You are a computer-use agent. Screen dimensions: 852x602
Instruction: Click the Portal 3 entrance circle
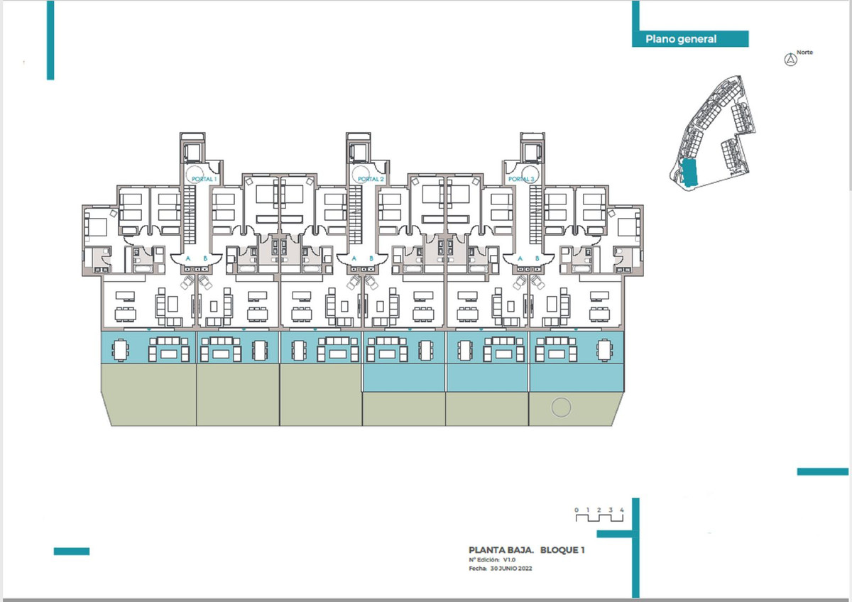tap(530, 176)
